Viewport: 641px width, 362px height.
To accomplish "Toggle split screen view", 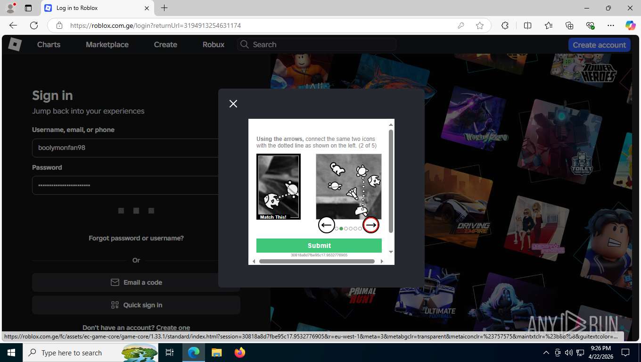I will [527, 25].
